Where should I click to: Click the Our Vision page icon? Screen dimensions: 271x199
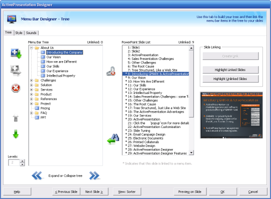(x=43, y=57)
